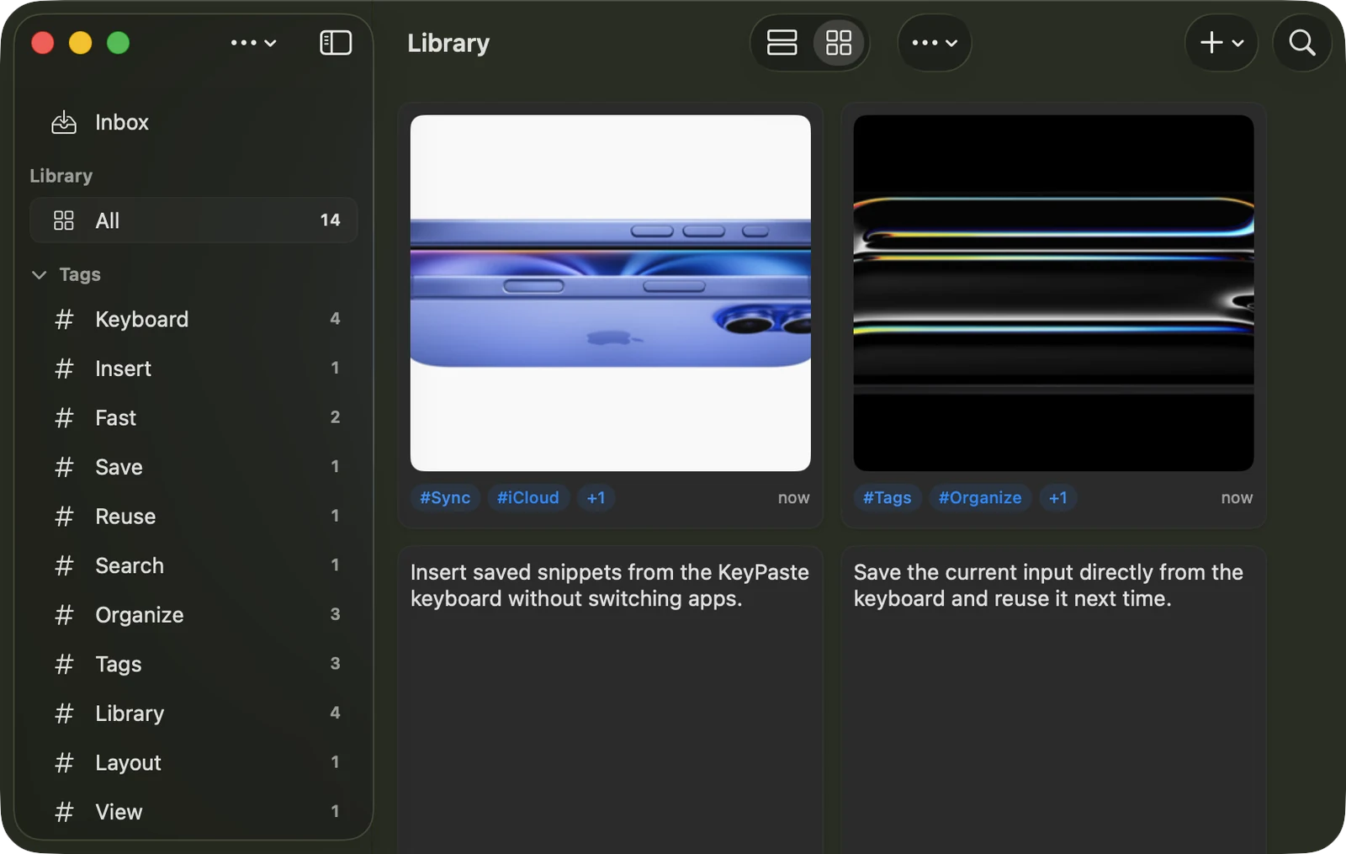Select the Tags tag hash icon
The image size is (1346, 854).
click(64, 665)
